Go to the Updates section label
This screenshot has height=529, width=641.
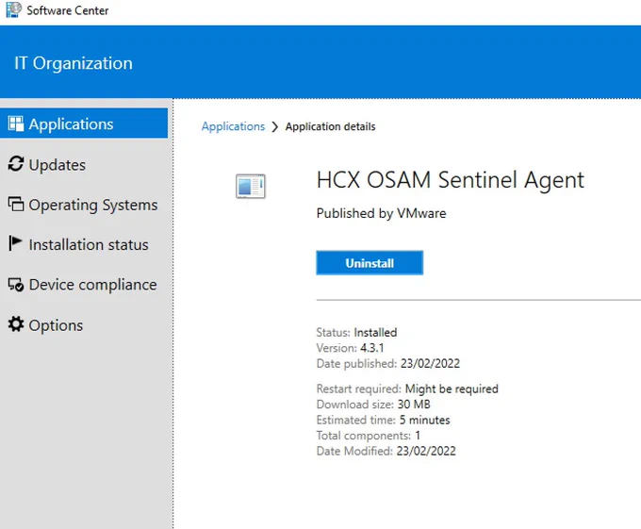[x=58, y=165]
